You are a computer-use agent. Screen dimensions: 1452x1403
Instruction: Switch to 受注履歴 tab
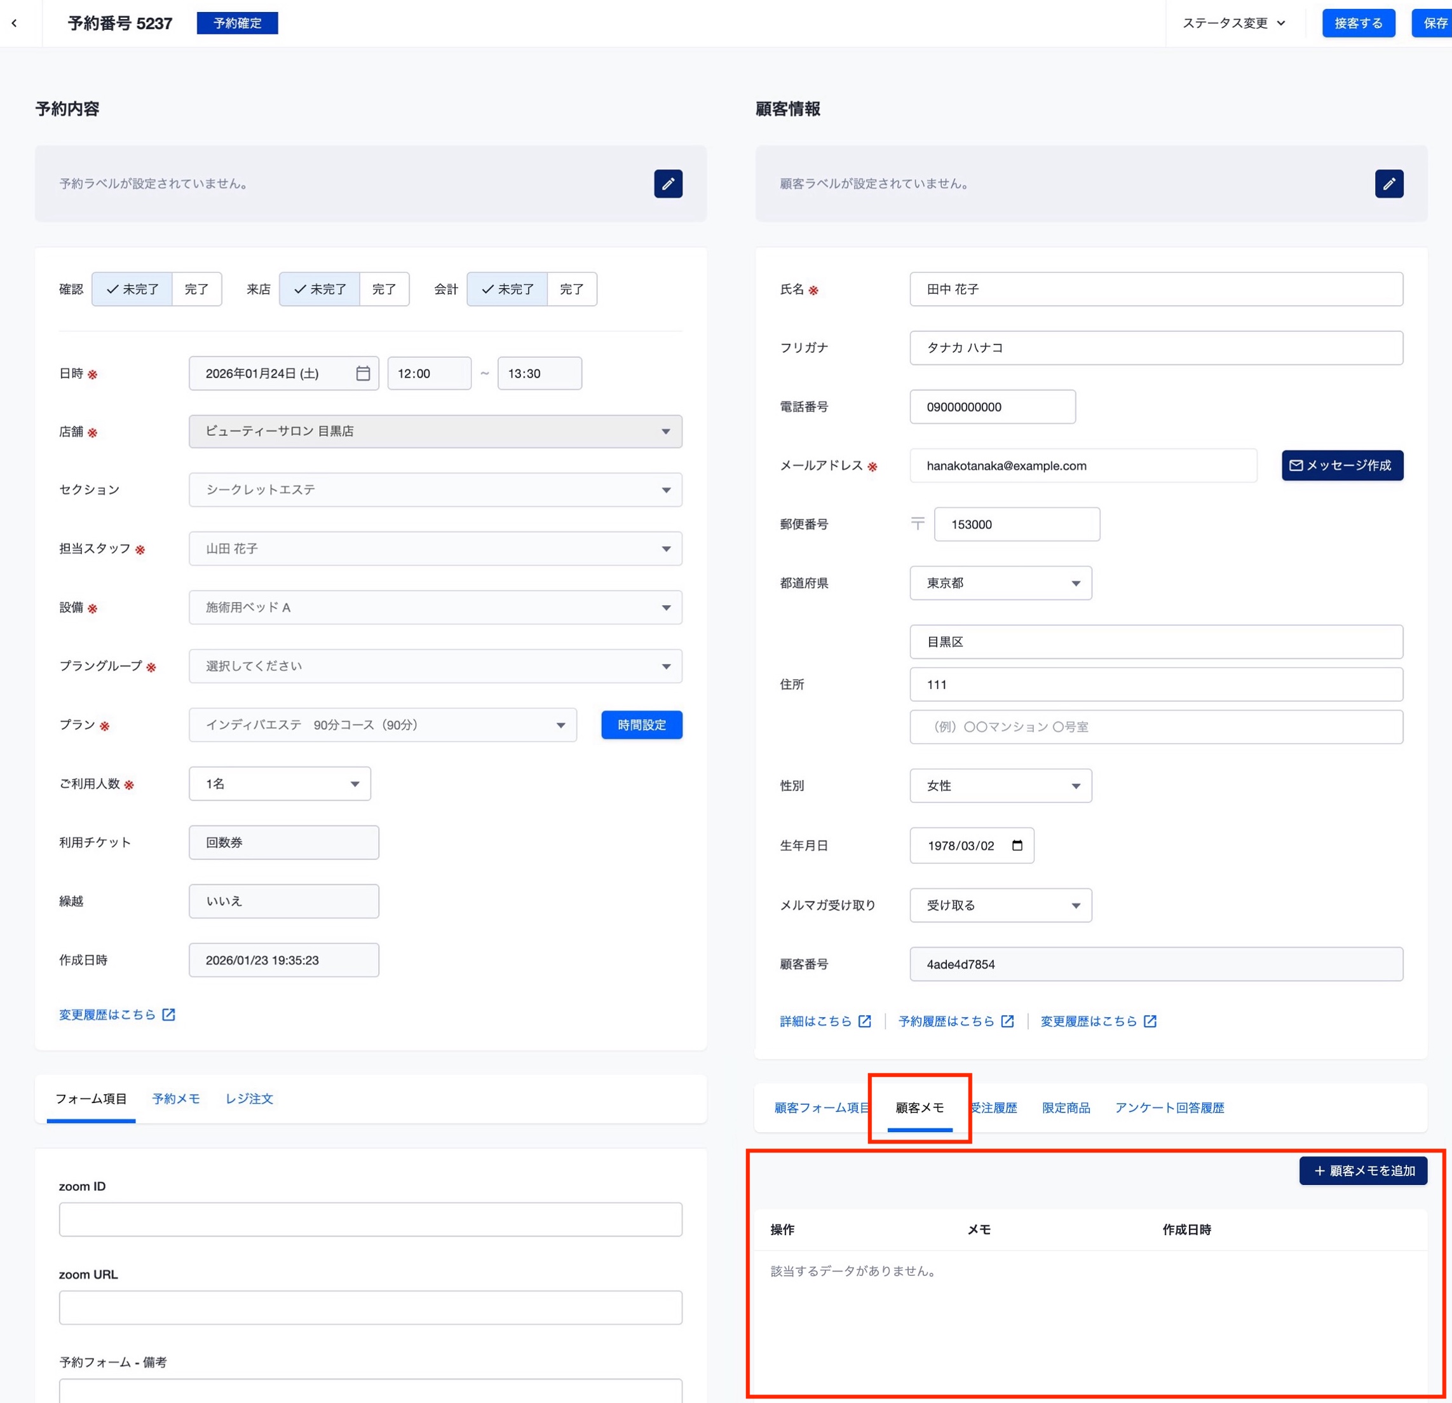[993, 1107]
